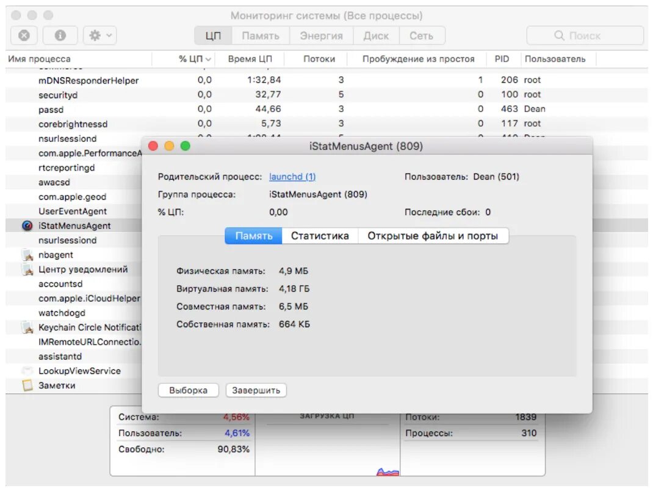The width and height of the screenshot is (653, 491).
Task: Sort by Пробуждение из простоя column
Action: (418, 59)
